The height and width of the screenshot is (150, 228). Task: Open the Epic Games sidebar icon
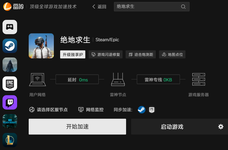click(10, 83)
